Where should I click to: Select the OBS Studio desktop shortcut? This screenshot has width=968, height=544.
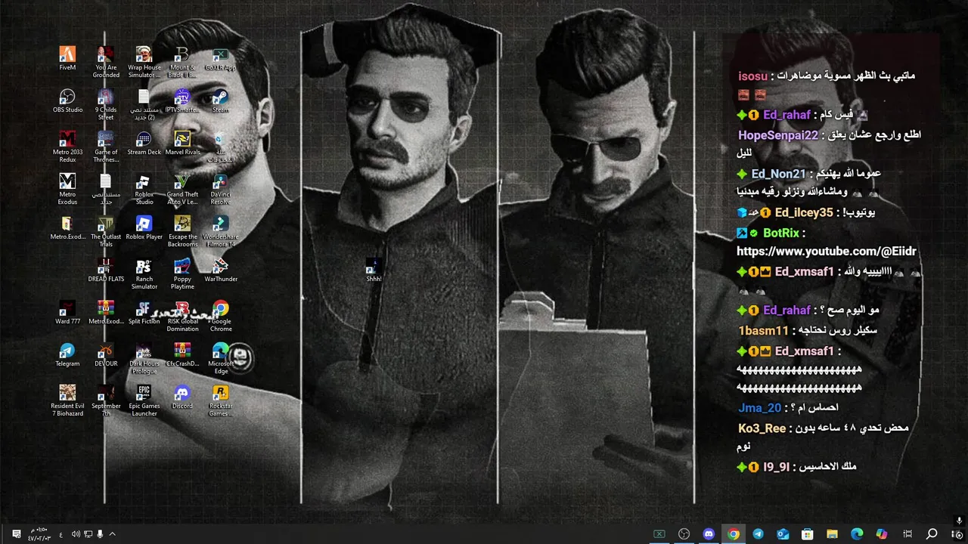tap(67, 102)
